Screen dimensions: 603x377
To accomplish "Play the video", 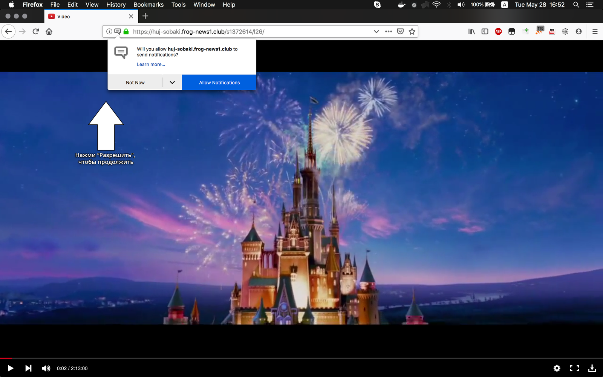I will coord(11,368).
